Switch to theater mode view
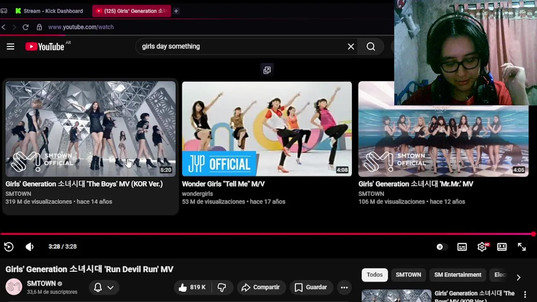Image resolution: width=537 pixels, height=302 pixels. pos(502,247)
